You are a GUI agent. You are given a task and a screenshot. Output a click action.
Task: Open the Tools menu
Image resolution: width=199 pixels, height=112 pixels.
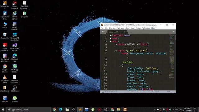tap(132, 28)
